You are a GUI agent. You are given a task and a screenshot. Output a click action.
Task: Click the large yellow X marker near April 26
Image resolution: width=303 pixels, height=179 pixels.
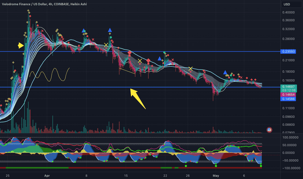click(x=190, y=69)
